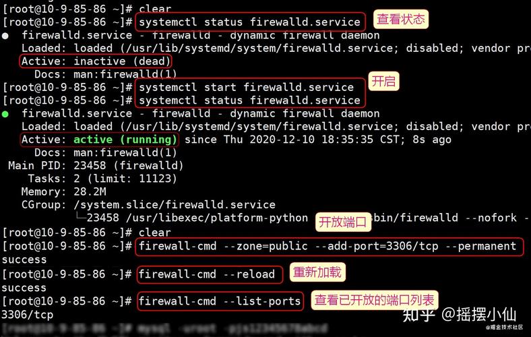Image resolution: width=531 pixels, height=337 pixels.
Task: Click the first systemctl status firewalld.service command
Action: click(x=250, y=22)
